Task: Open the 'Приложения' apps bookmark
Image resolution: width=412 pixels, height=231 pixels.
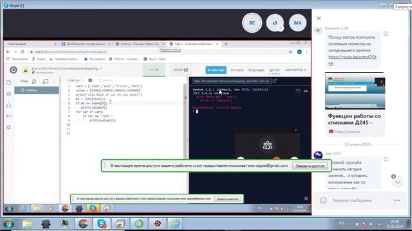Action: (x=17, y=59)
